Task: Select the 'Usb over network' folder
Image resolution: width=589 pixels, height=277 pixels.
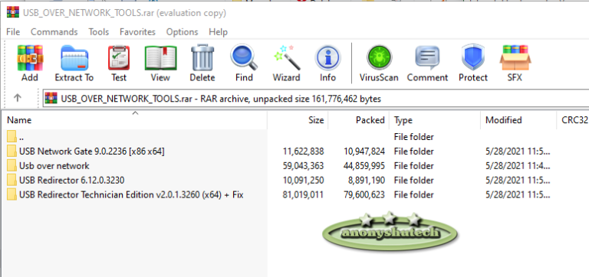Action: coord(54,166)
